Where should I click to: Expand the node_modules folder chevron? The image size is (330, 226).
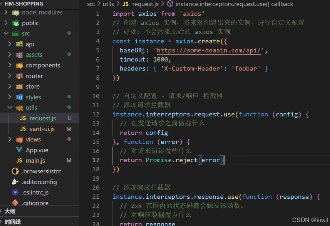(x=6, y=12)
